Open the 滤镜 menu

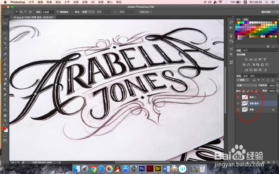tap(85, 2)
